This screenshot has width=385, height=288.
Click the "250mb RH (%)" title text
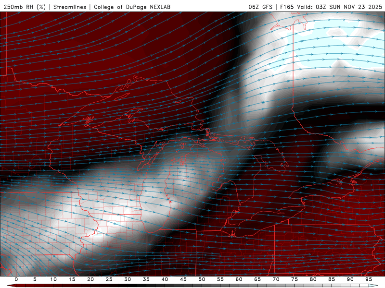(x=25, y=7)
